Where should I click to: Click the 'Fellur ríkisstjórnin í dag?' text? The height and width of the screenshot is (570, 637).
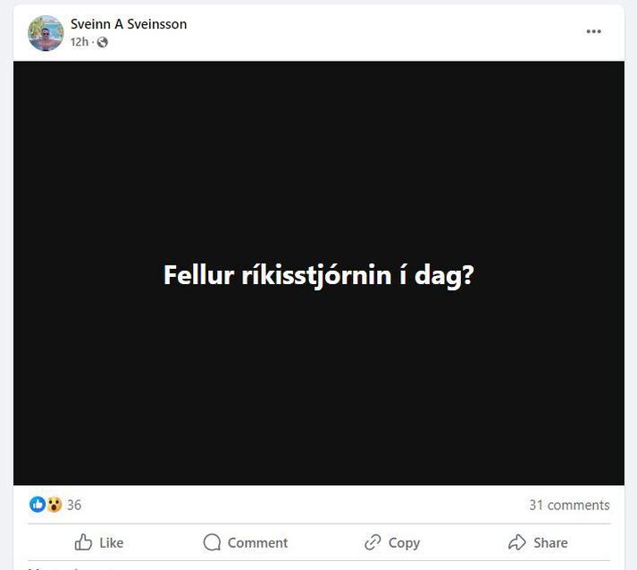coord(318,275)
